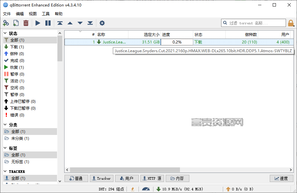The height and width of the screenshot is (193, 297).
Task: Open the 帮助 menu
Action: 59,14
